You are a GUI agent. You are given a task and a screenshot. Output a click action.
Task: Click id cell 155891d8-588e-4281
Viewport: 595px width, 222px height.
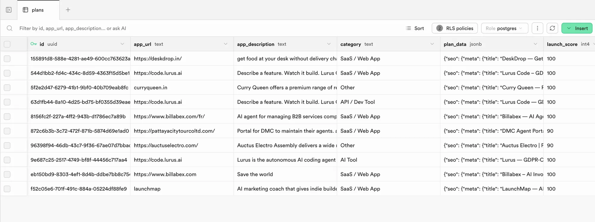(79, 59)
